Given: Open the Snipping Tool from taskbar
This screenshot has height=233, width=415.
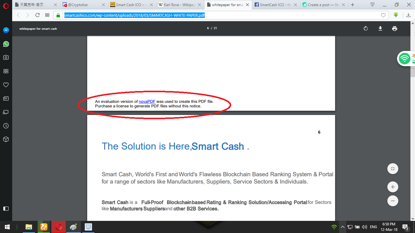Looking at the screenshot, I should 88,227.
